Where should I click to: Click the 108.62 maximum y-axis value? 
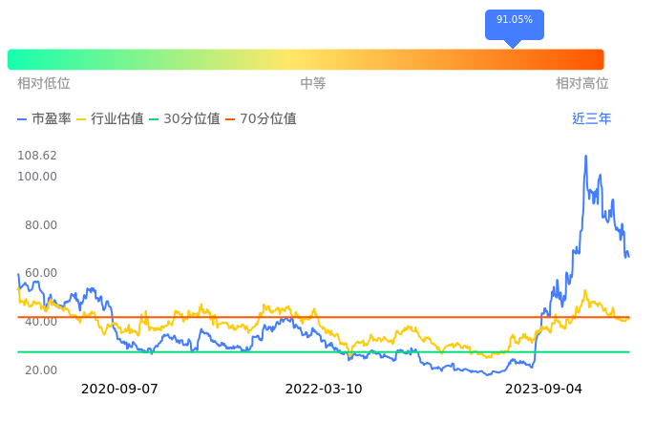tap(37, 156)
